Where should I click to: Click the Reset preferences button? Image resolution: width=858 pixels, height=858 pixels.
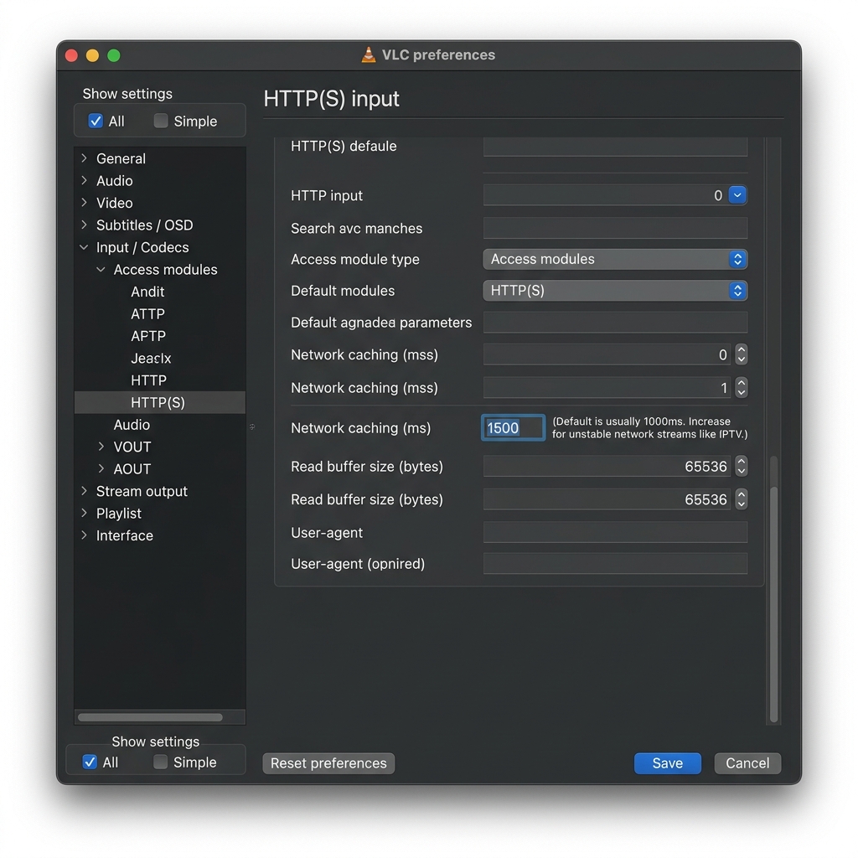click(x=328, y=762)
